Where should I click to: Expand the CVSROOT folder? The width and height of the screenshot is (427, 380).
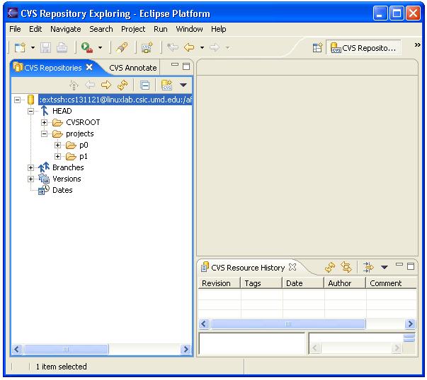45,122
